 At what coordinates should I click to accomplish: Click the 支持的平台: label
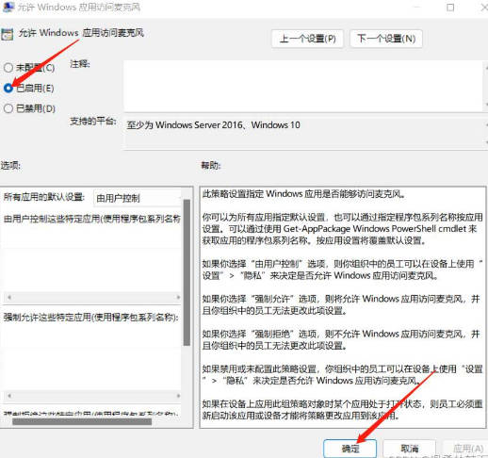click(x=93, y=122)
